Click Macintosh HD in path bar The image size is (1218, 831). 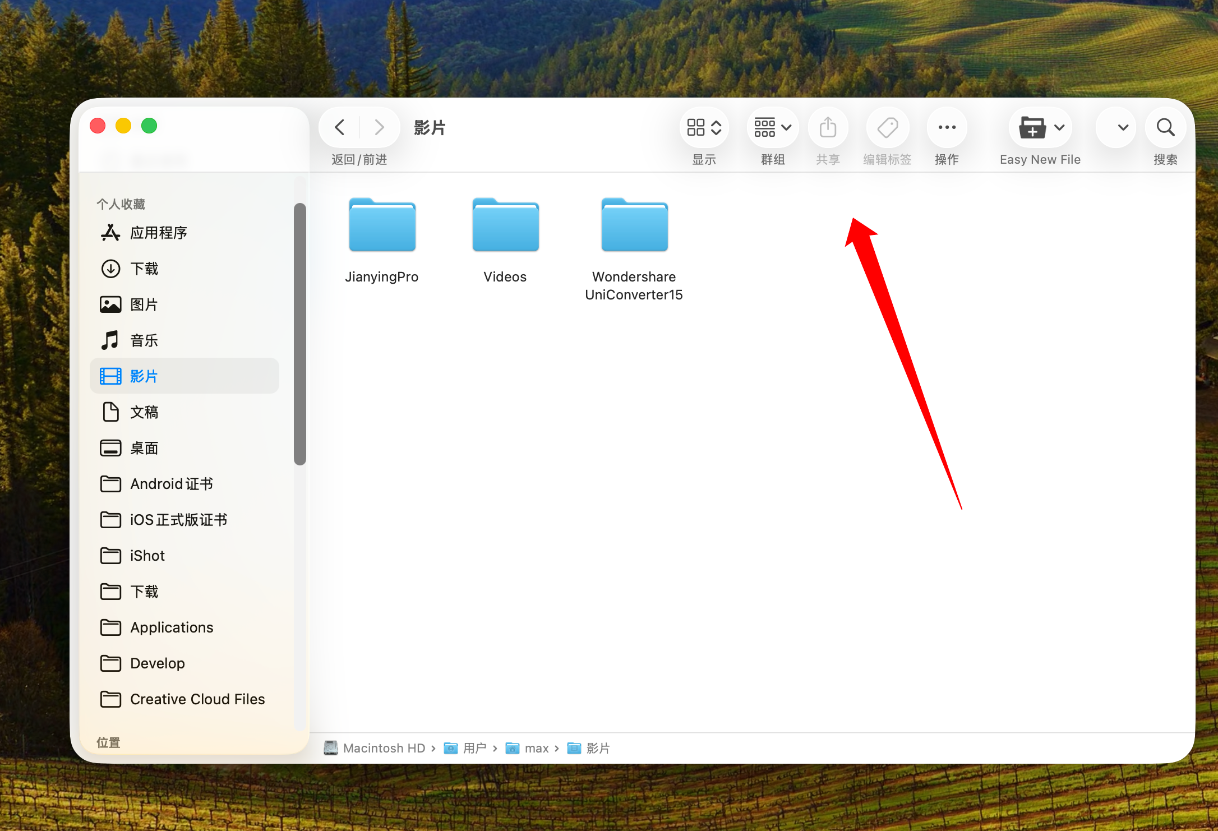click(384, 748)
